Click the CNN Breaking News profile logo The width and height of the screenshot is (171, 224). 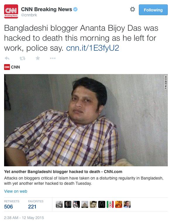pyautogui.click(x=11, y=11)
